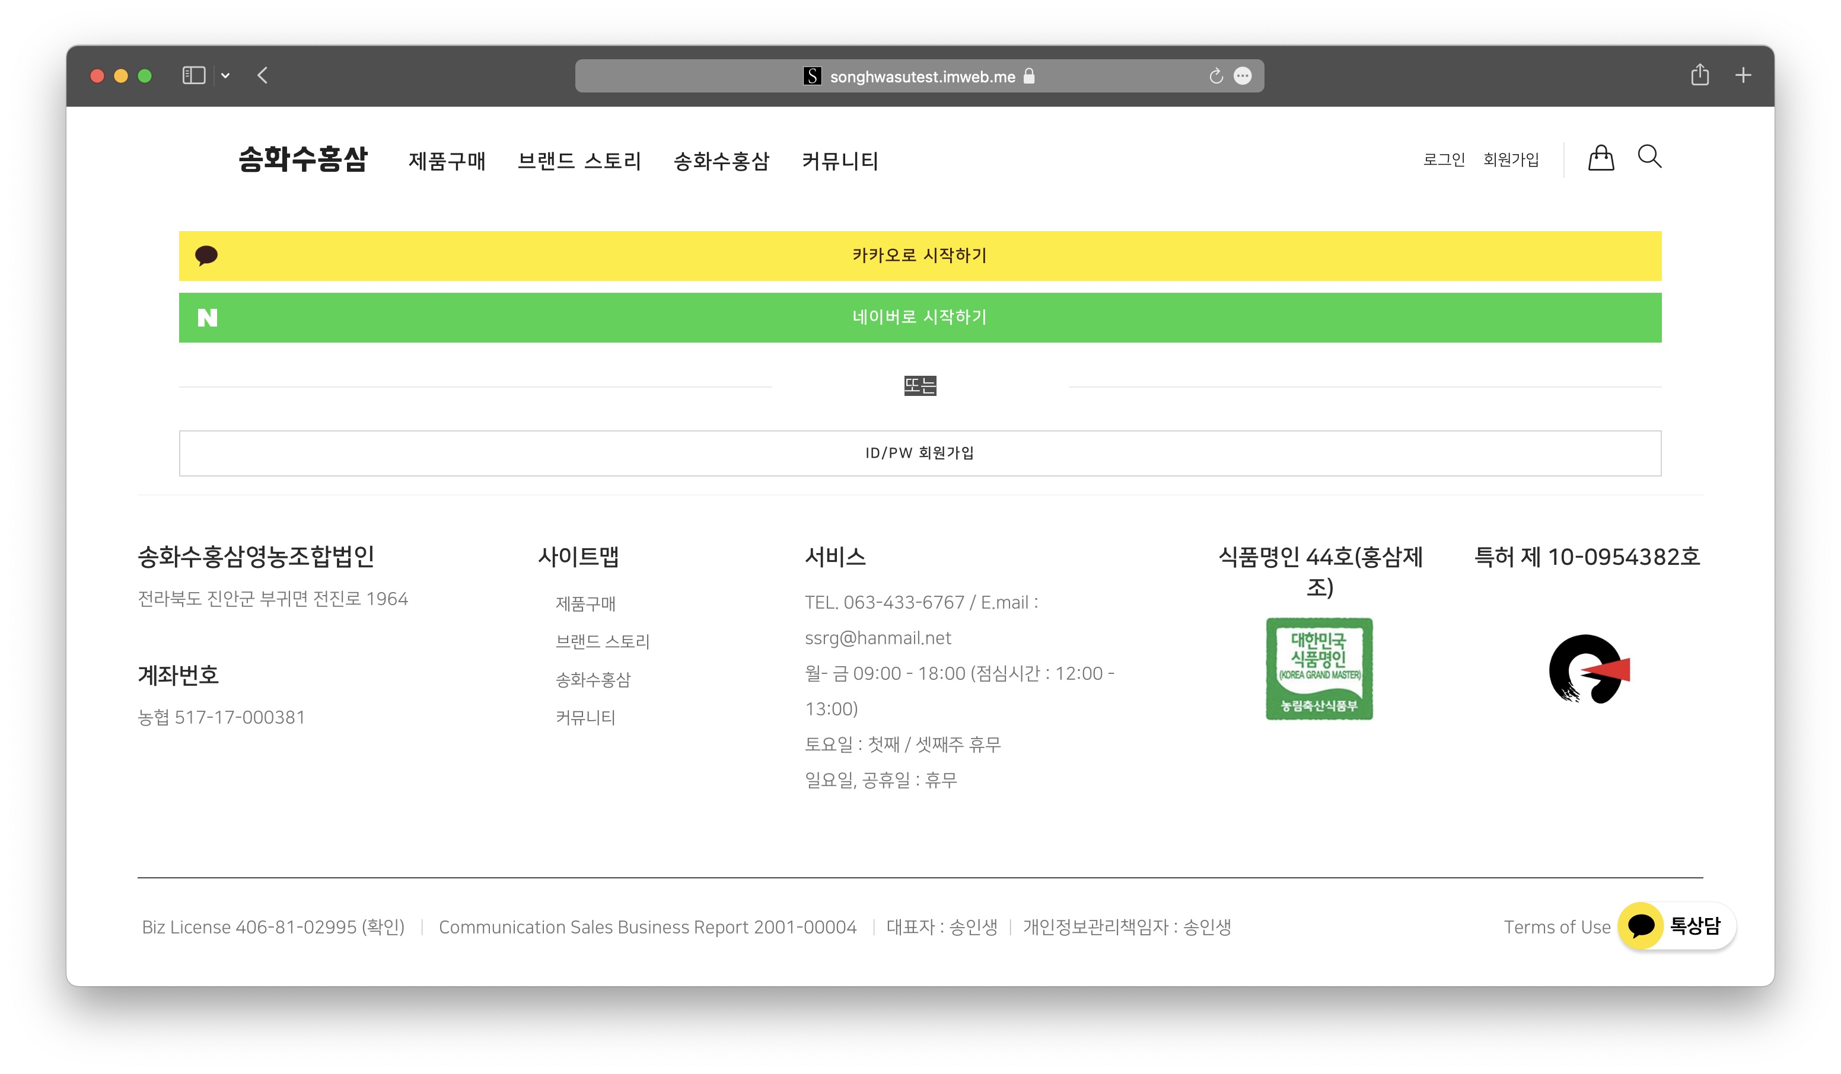Open the 제품구매 header menu
The image size is (1841, 1074).
(x=447, y=161)
